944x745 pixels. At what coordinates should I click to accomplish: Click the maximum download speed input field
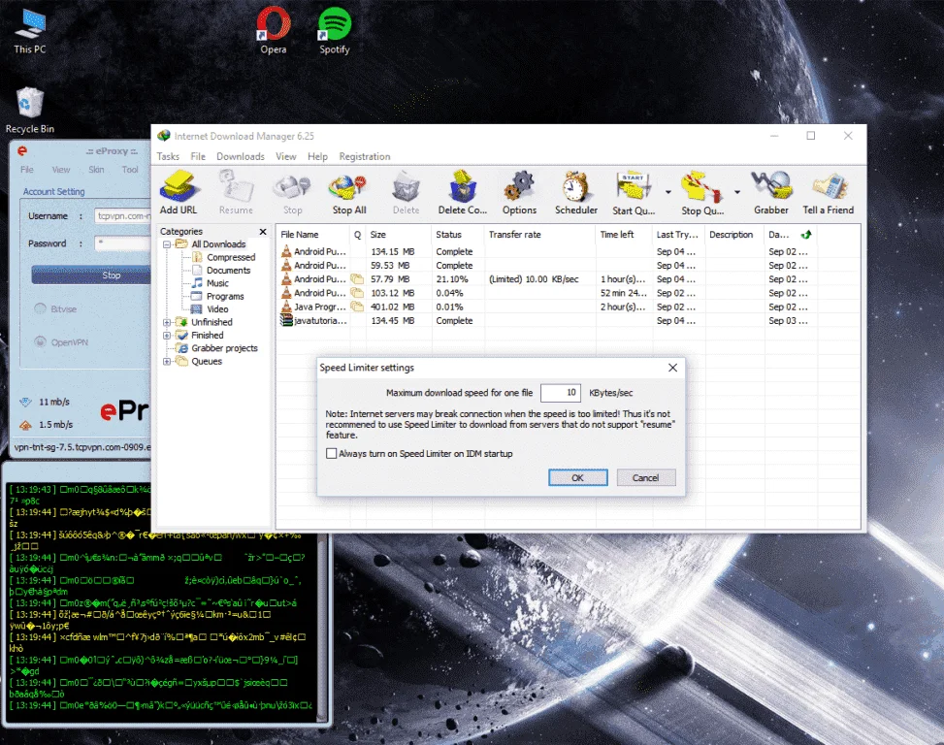click(561, 393)
